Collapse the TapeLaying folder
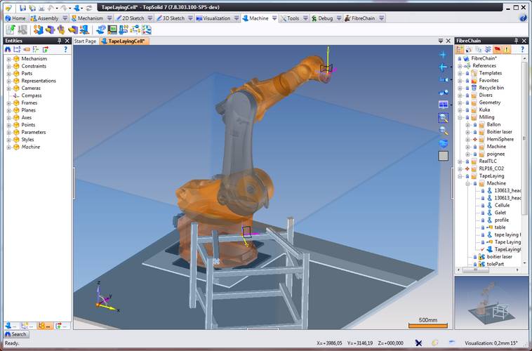 pos(460,176)
